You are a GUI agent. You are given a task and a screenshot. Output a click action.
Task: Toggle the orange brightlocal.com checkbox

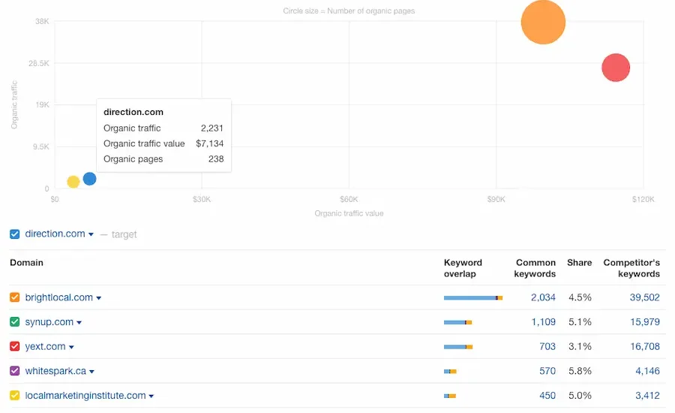point(15,297)
